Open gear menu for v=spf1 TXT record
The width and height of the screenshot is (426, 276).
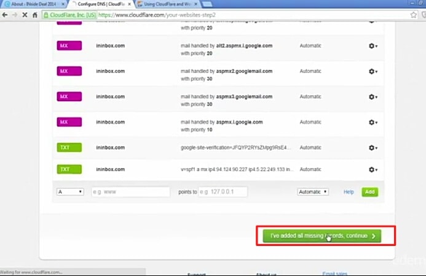pyautogui.click(x=373, y=169)
